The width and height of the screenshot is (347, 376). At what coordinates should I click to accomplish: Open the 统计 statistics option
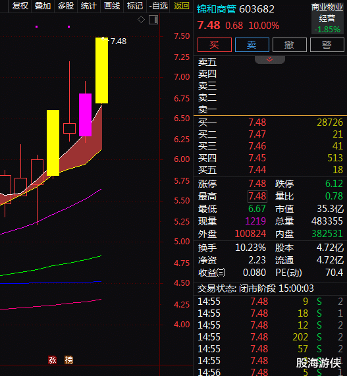[89, 5]
